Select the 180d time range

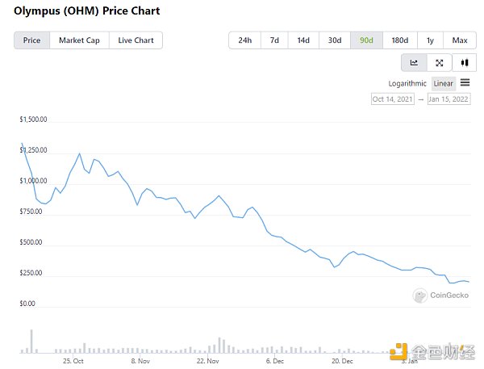point(399,40)
